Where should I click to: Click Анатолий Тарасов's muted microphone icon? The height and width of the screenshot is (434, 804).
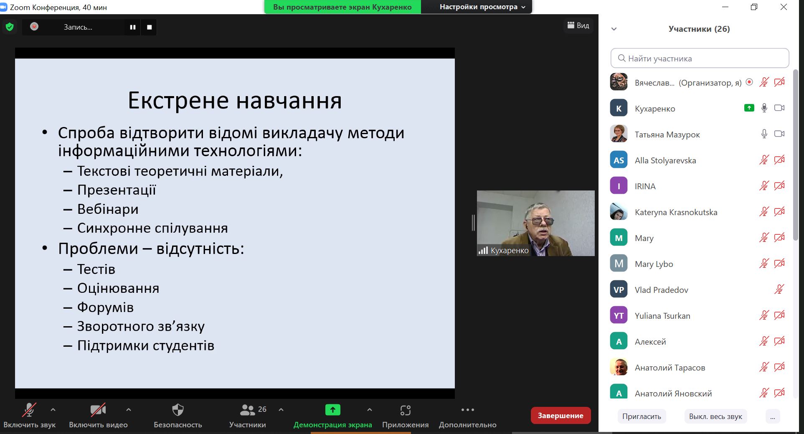(x=764, y=367)
